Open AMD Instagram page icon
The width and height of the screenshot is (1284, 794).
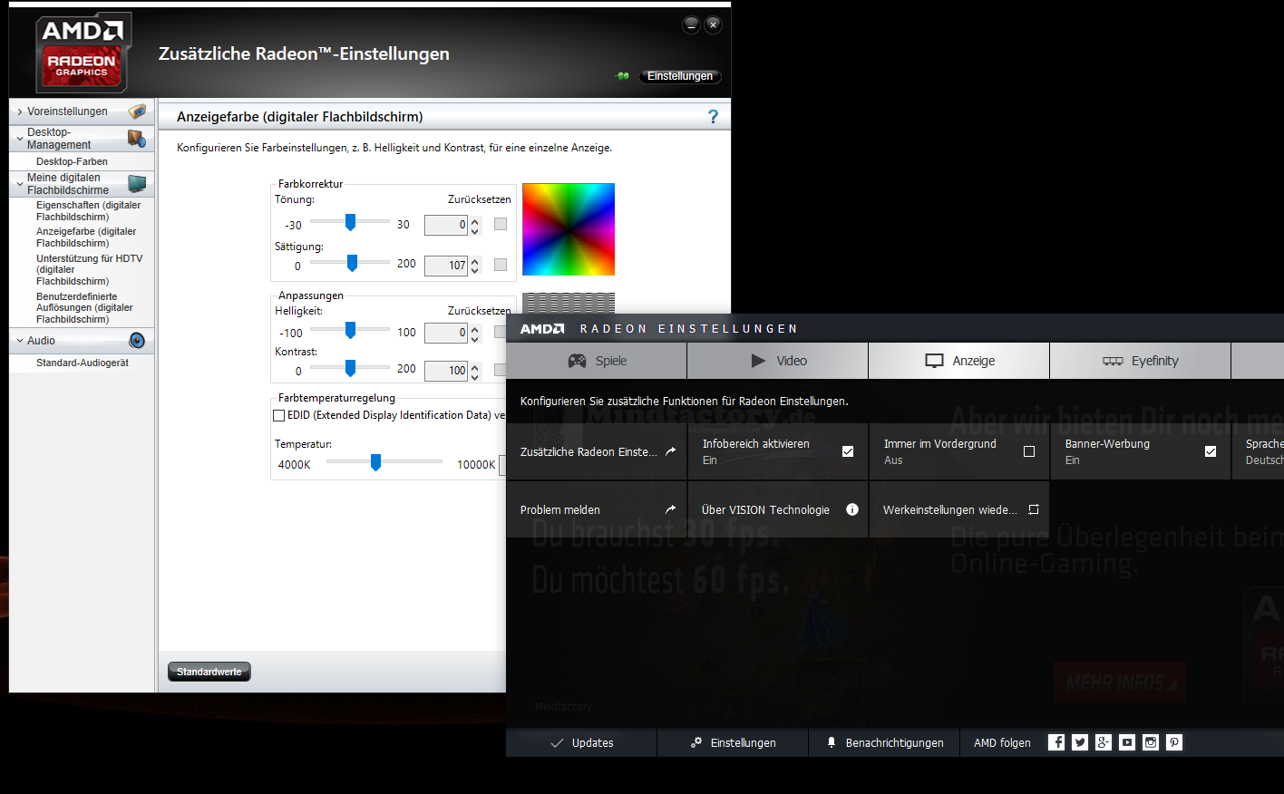pyautogui.click(x=1151, y=742)
